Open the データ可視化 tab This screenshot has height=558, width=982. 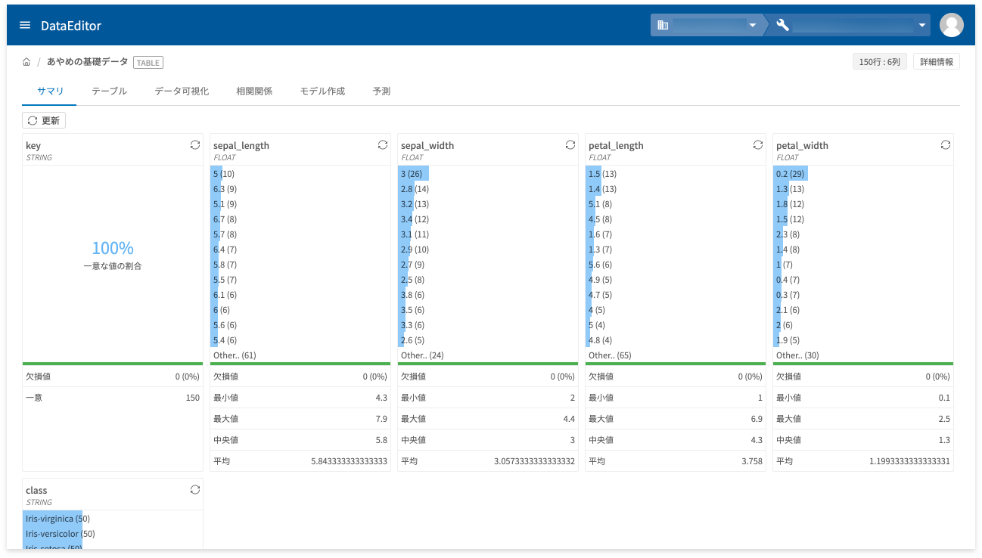click(x=182, y=91)
